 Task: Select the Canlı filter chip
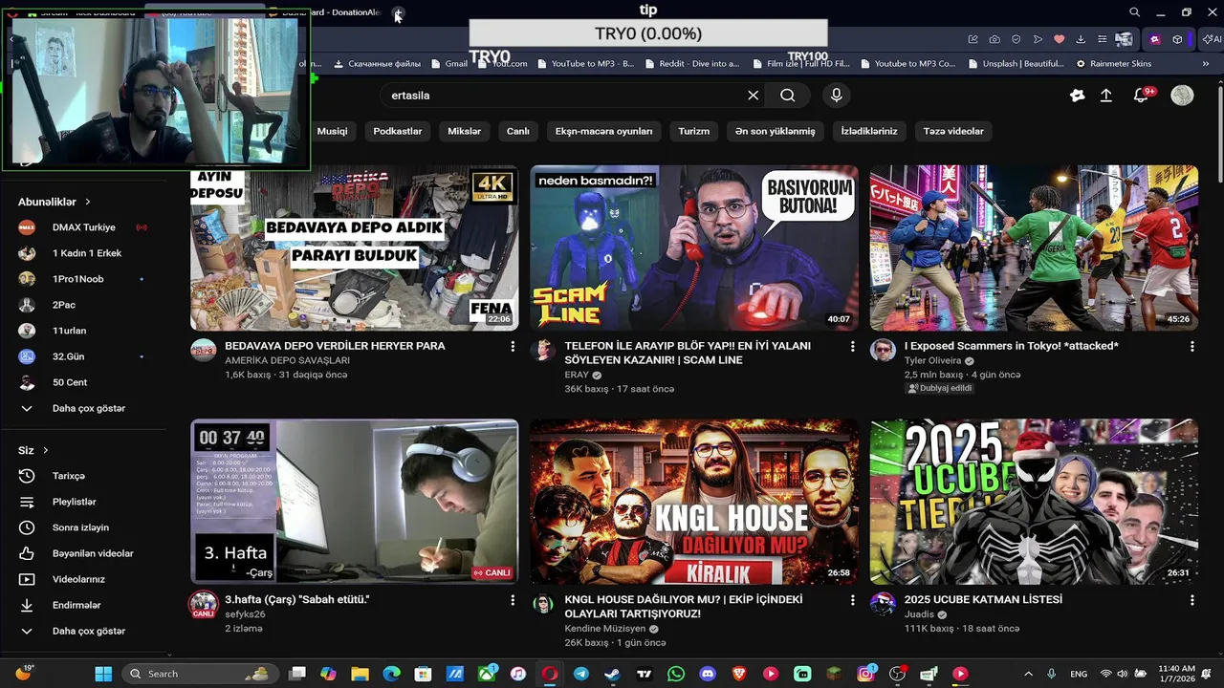(x=517, y=131)
